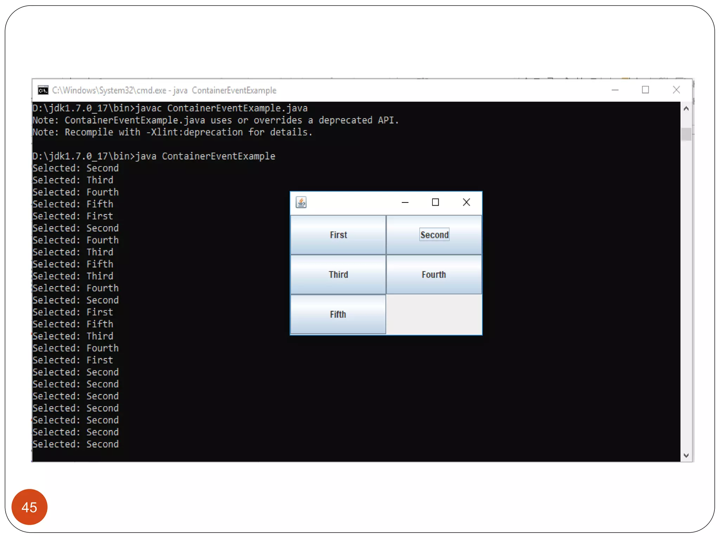Click the cmd.exe window title text
Image resolution: width=720 pixels, height=540 pixels.
pos(164,91)
